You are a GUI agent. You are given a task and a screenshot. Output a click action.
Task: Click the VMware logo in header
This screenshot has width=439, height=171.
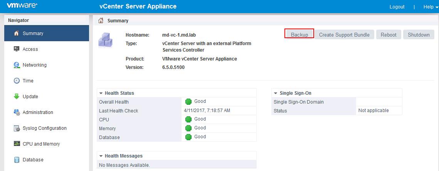(22, 6)
